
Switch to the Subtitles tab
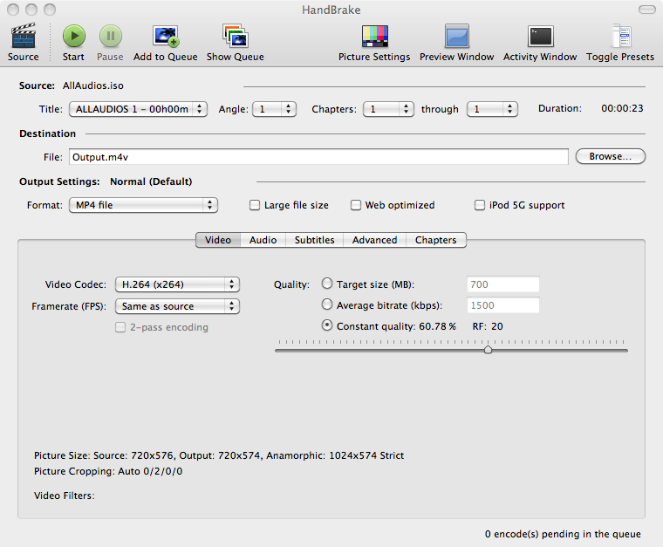(x=314, y=240)
